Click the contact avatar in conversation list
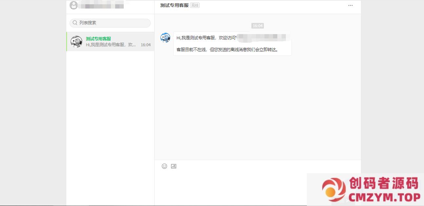The image size is (424, 206). click(76, 42)
